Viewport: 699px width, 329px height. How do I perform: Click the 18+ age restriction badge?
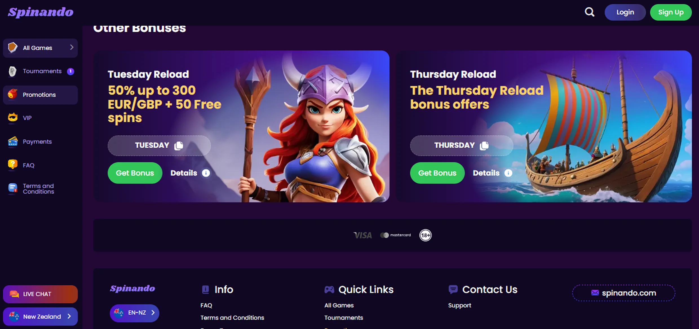[425, 235]
